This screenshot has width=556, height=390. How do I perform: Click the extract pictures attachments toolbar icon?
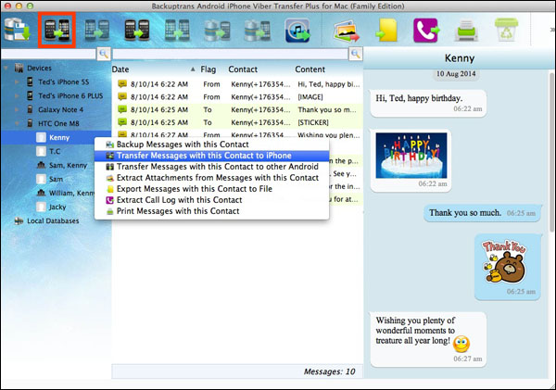[346, 31]
